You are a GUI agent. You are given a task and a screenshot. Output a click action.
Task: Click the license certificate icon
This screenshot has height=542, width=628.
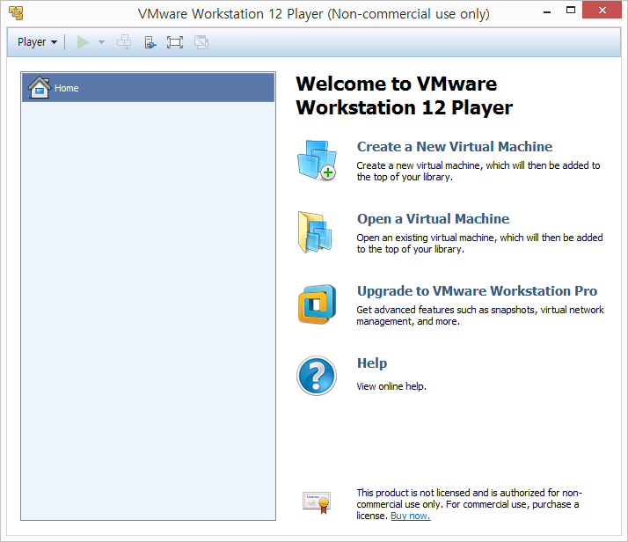click(x=316, y=502)
